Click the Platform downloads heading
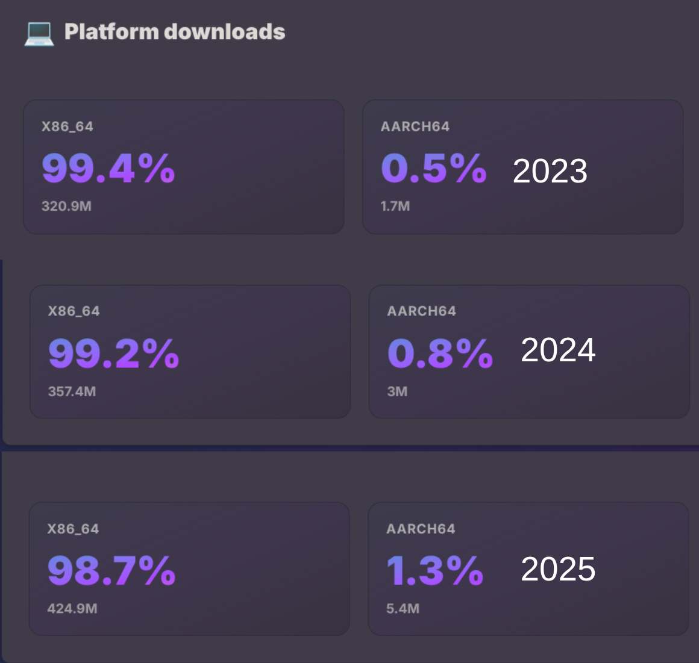699x663 pixels. click(175, 32)
